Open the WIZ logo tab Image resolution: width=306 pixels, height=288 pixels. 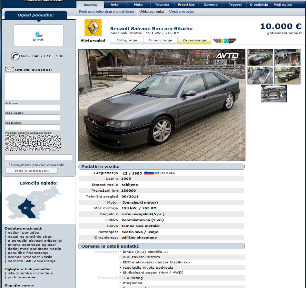tap(224, 41)
